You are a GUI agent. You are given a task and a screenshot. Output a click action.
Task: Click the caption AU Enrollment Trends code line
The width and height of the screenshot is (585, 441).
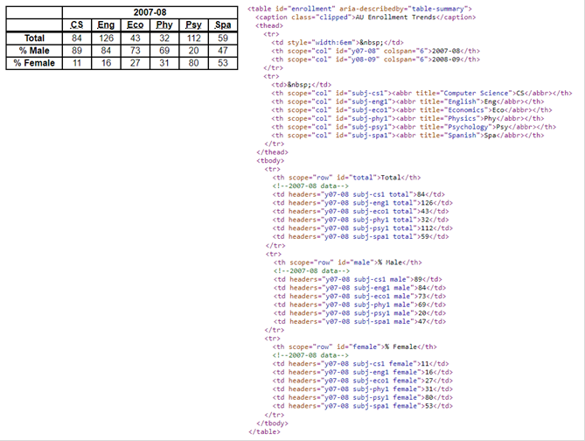[x=366, y=17]
